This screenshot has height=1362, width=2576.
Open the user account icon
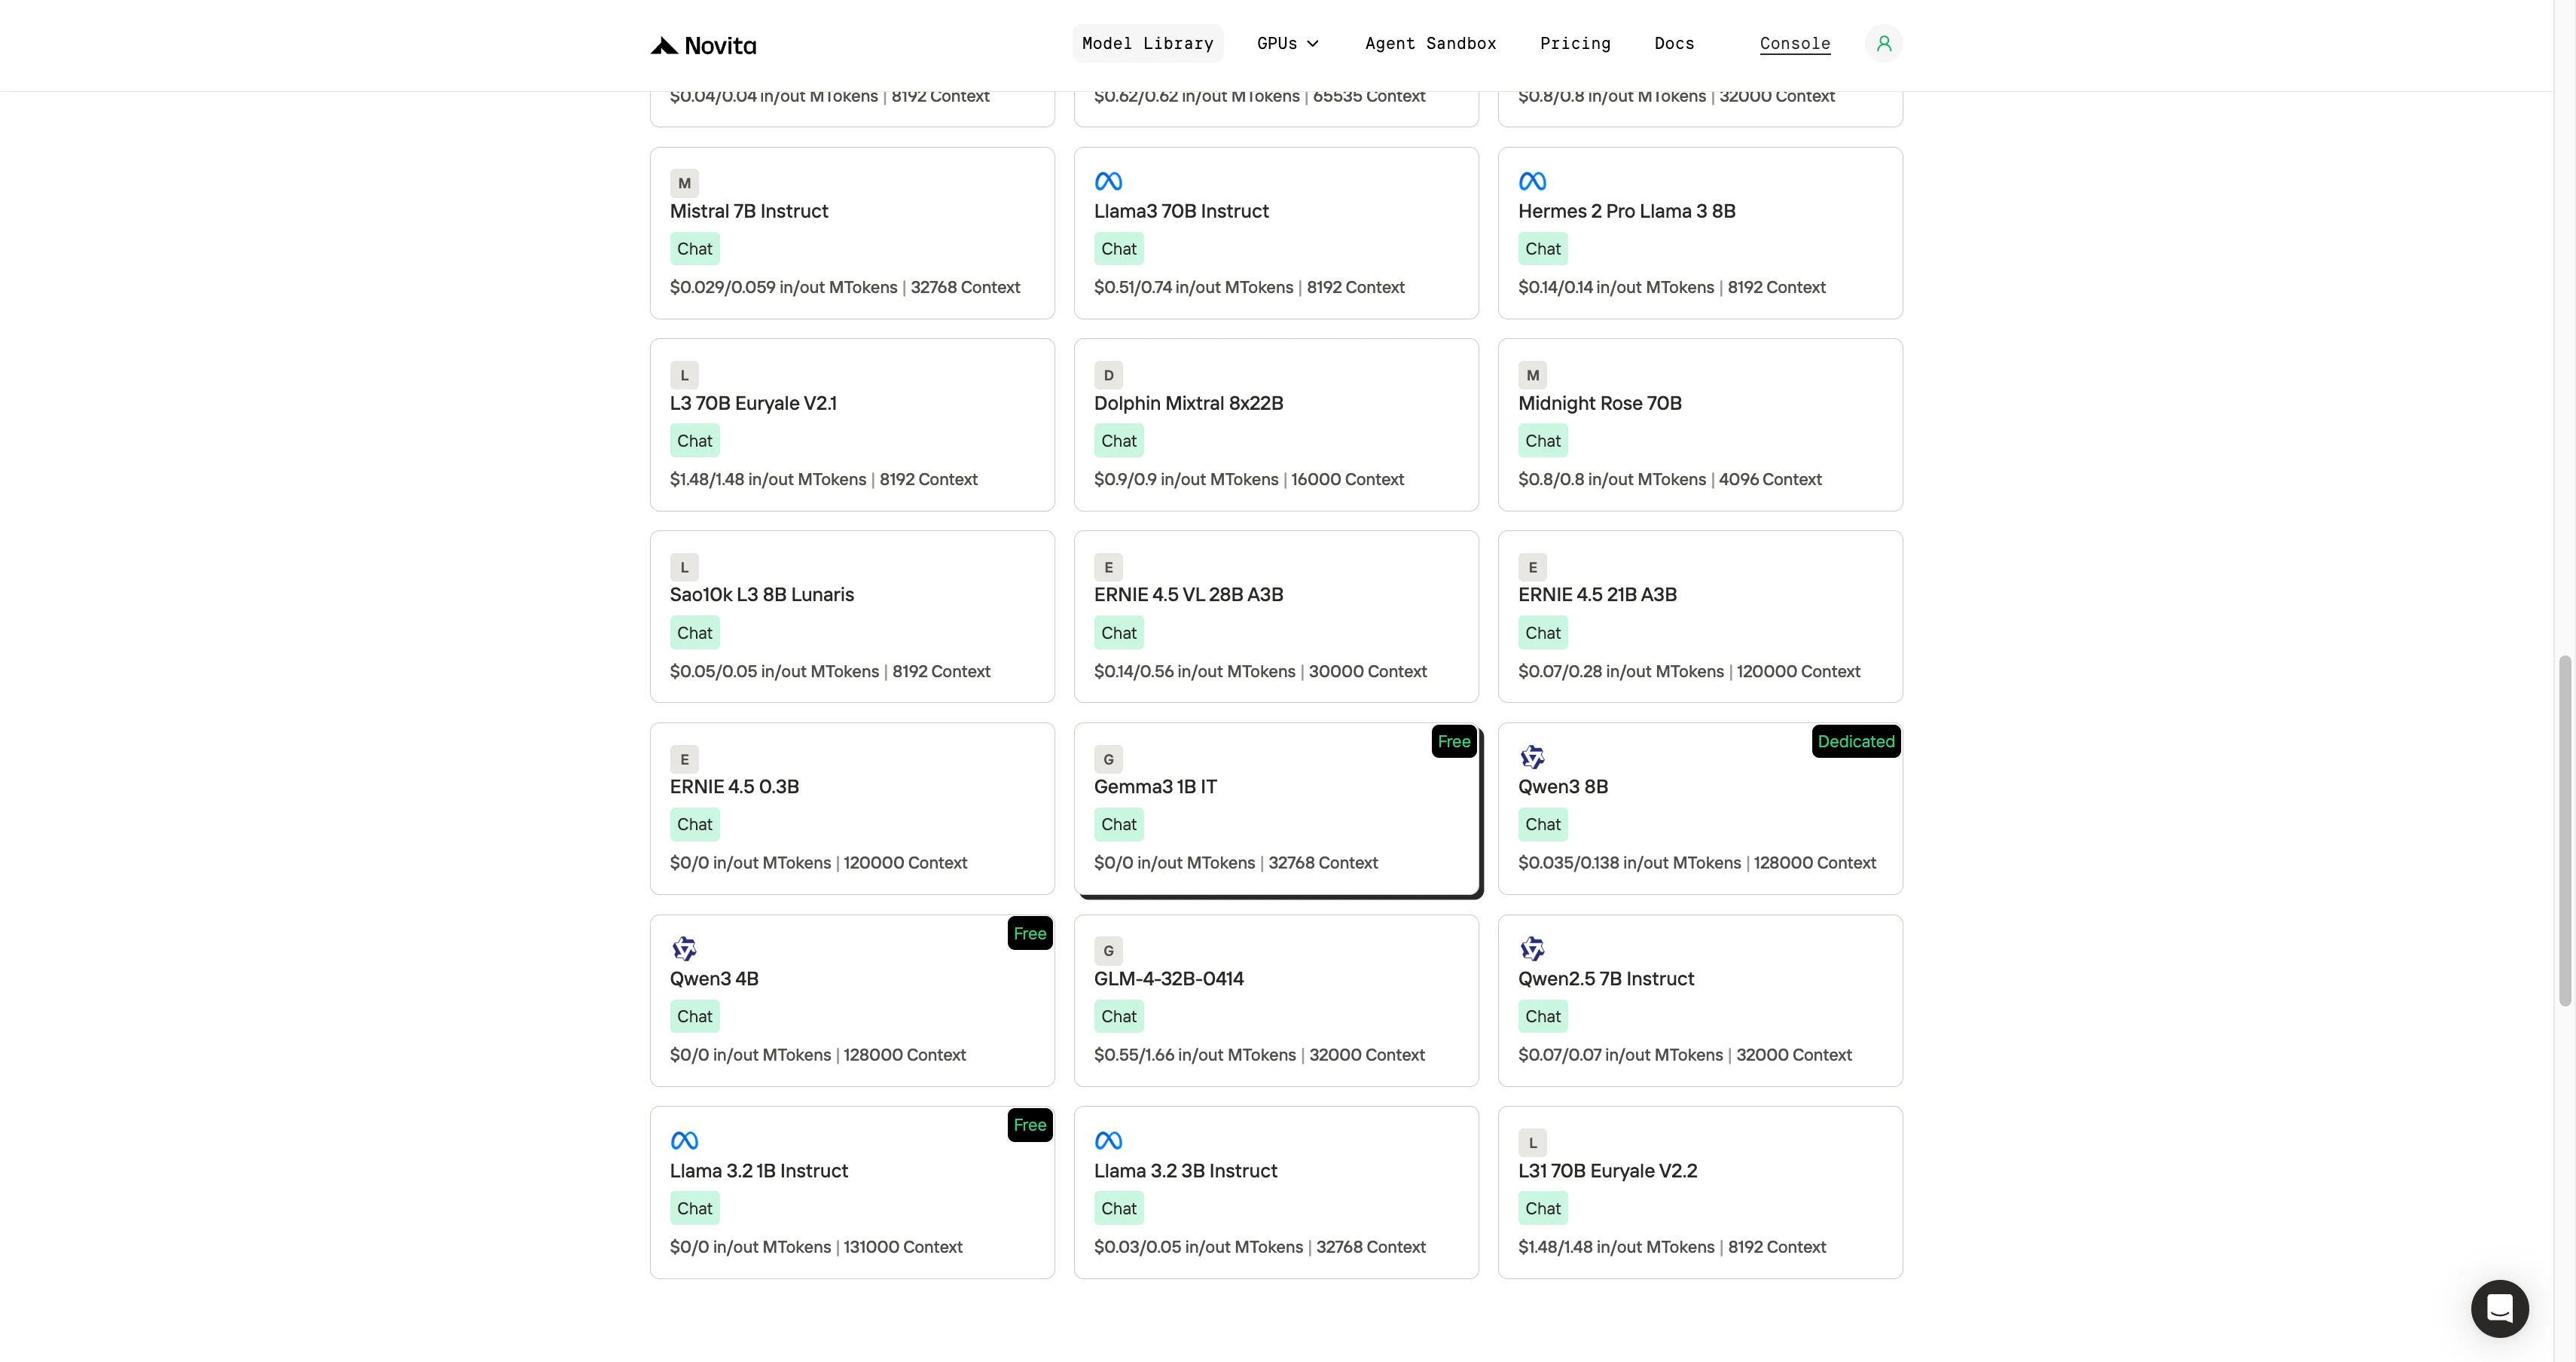pos(1883,44)
